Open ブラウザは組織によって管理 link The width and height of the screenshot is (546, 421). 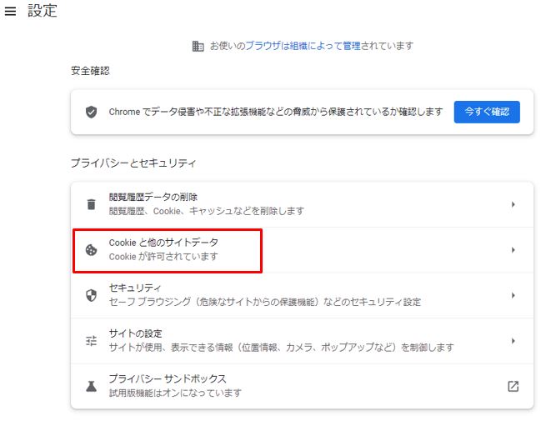[303, 46]
